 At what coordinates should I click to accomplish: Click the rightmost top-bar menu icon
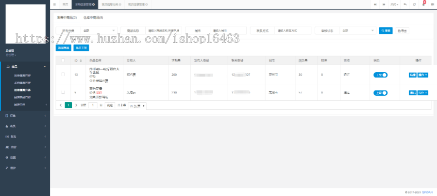pyautogui.click(x=432, y=4)
